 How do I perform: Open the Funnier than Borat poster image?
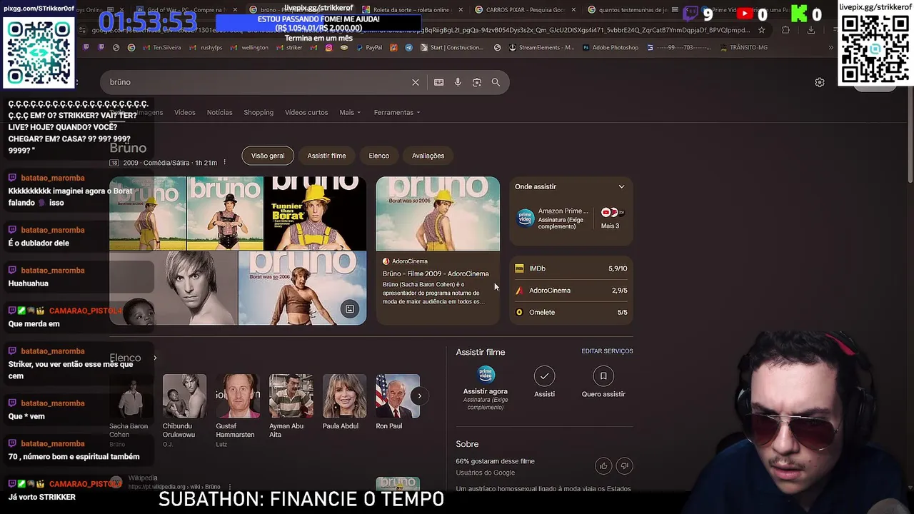point(315,213)
